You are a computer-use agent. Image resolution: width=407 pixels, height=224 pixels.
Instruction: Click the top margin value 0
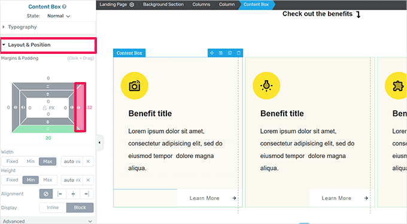(48, 78)
